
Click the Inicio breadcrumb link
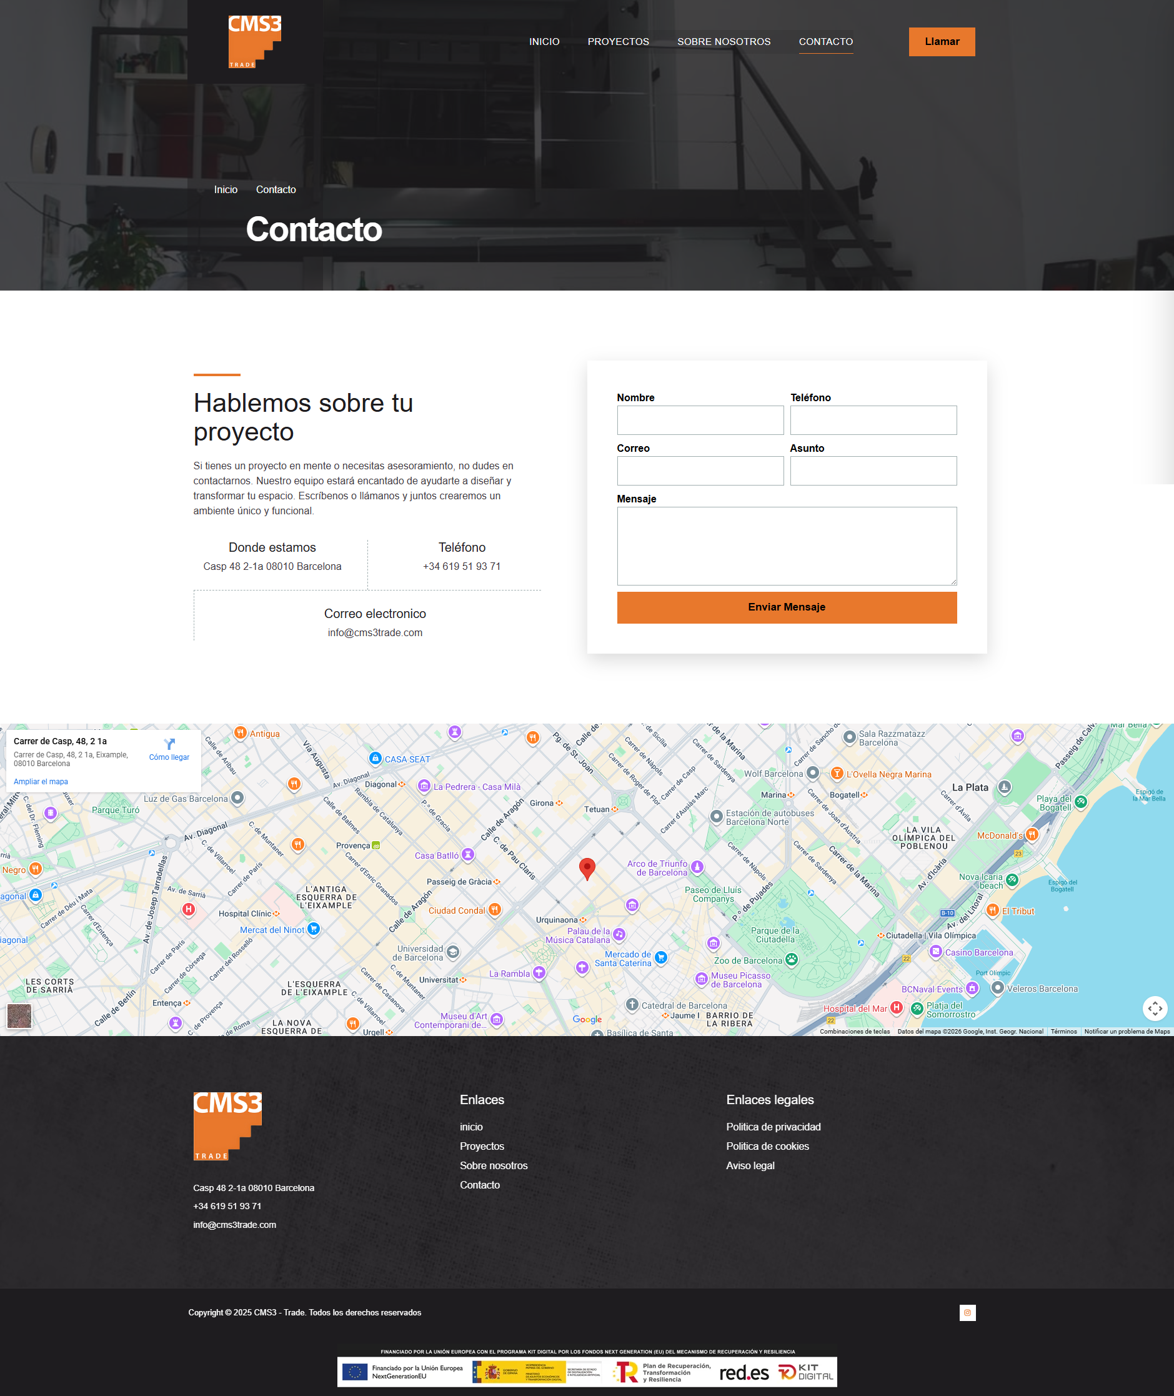(x=226, y=190)
